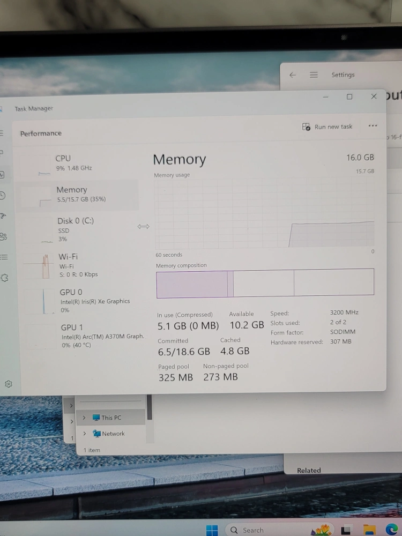Select Wi-Fi performance item
This screenshot has height=536, width=402.
(x=78, y=265)
